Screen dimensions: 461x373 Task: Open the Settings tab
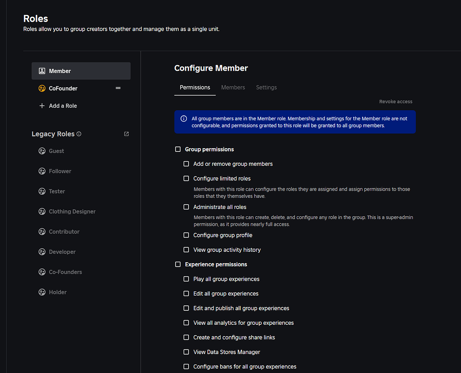coord(267,87)
